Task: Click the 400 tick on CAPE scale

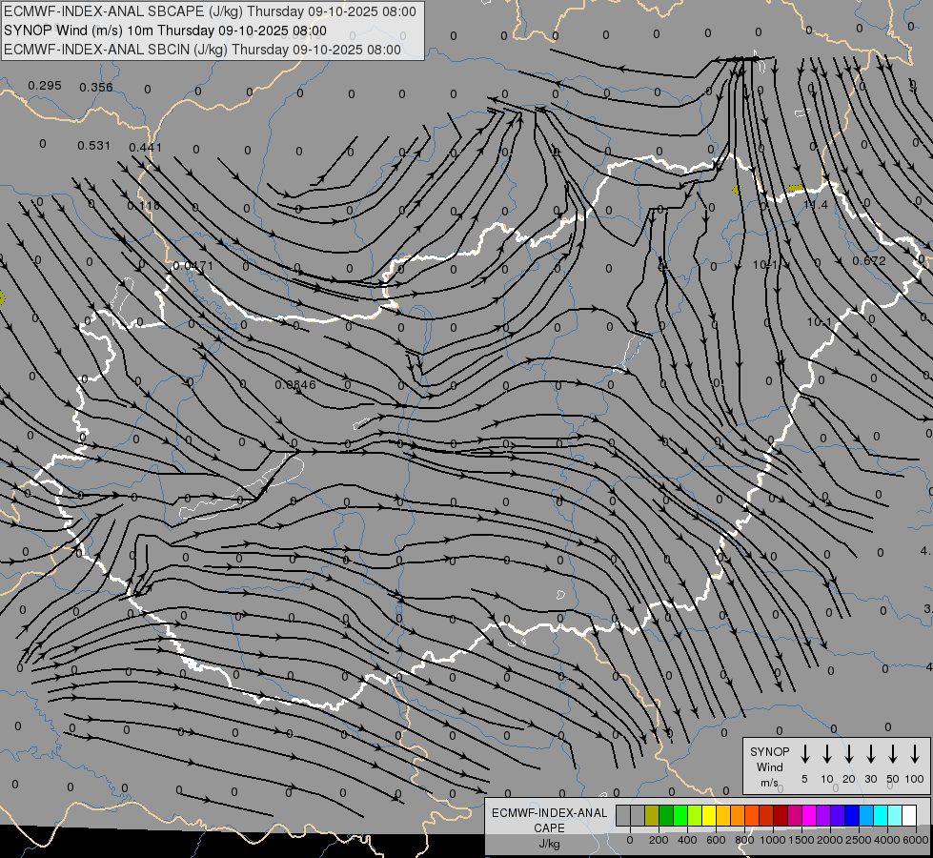Action: (x=687, y=840)
